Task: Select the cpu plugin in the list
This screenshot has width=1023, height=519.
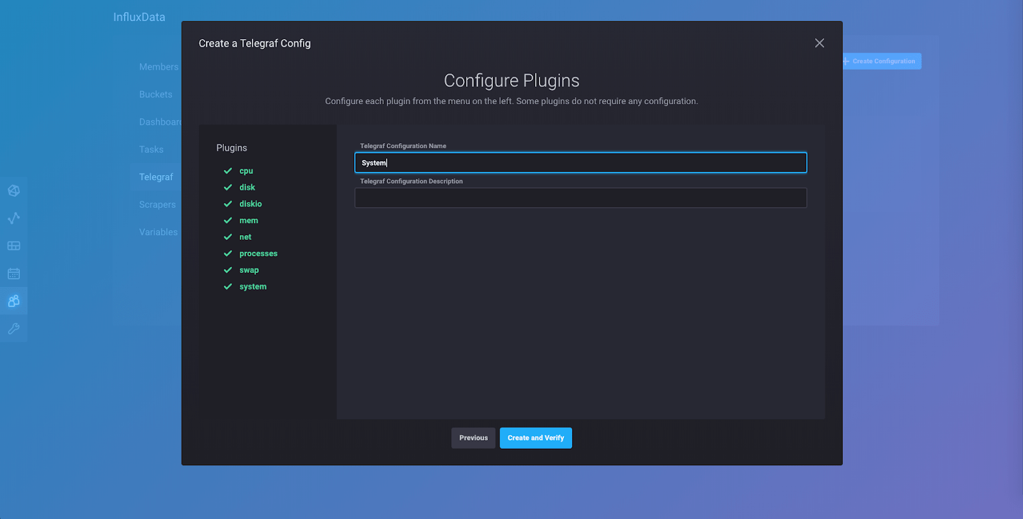Action: click(x=246, y=171)
